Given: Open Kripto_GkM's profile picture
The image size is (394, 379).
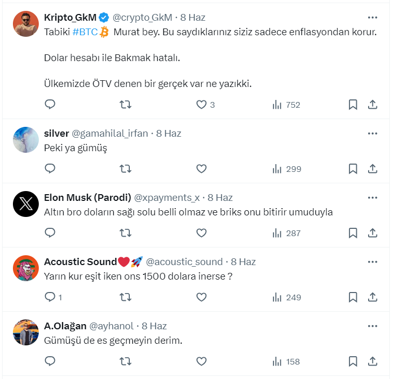Looking at the screenshot, I should coord(25,24).
